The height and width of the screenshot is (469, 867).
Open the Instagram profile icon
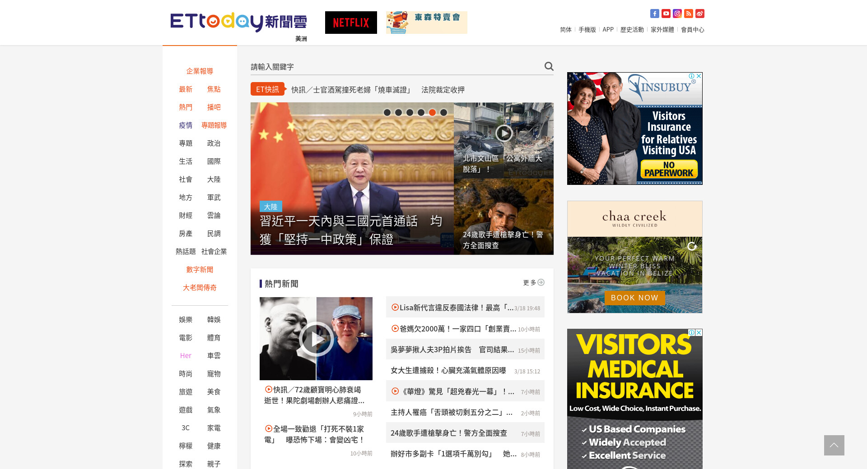pos(677,14)
